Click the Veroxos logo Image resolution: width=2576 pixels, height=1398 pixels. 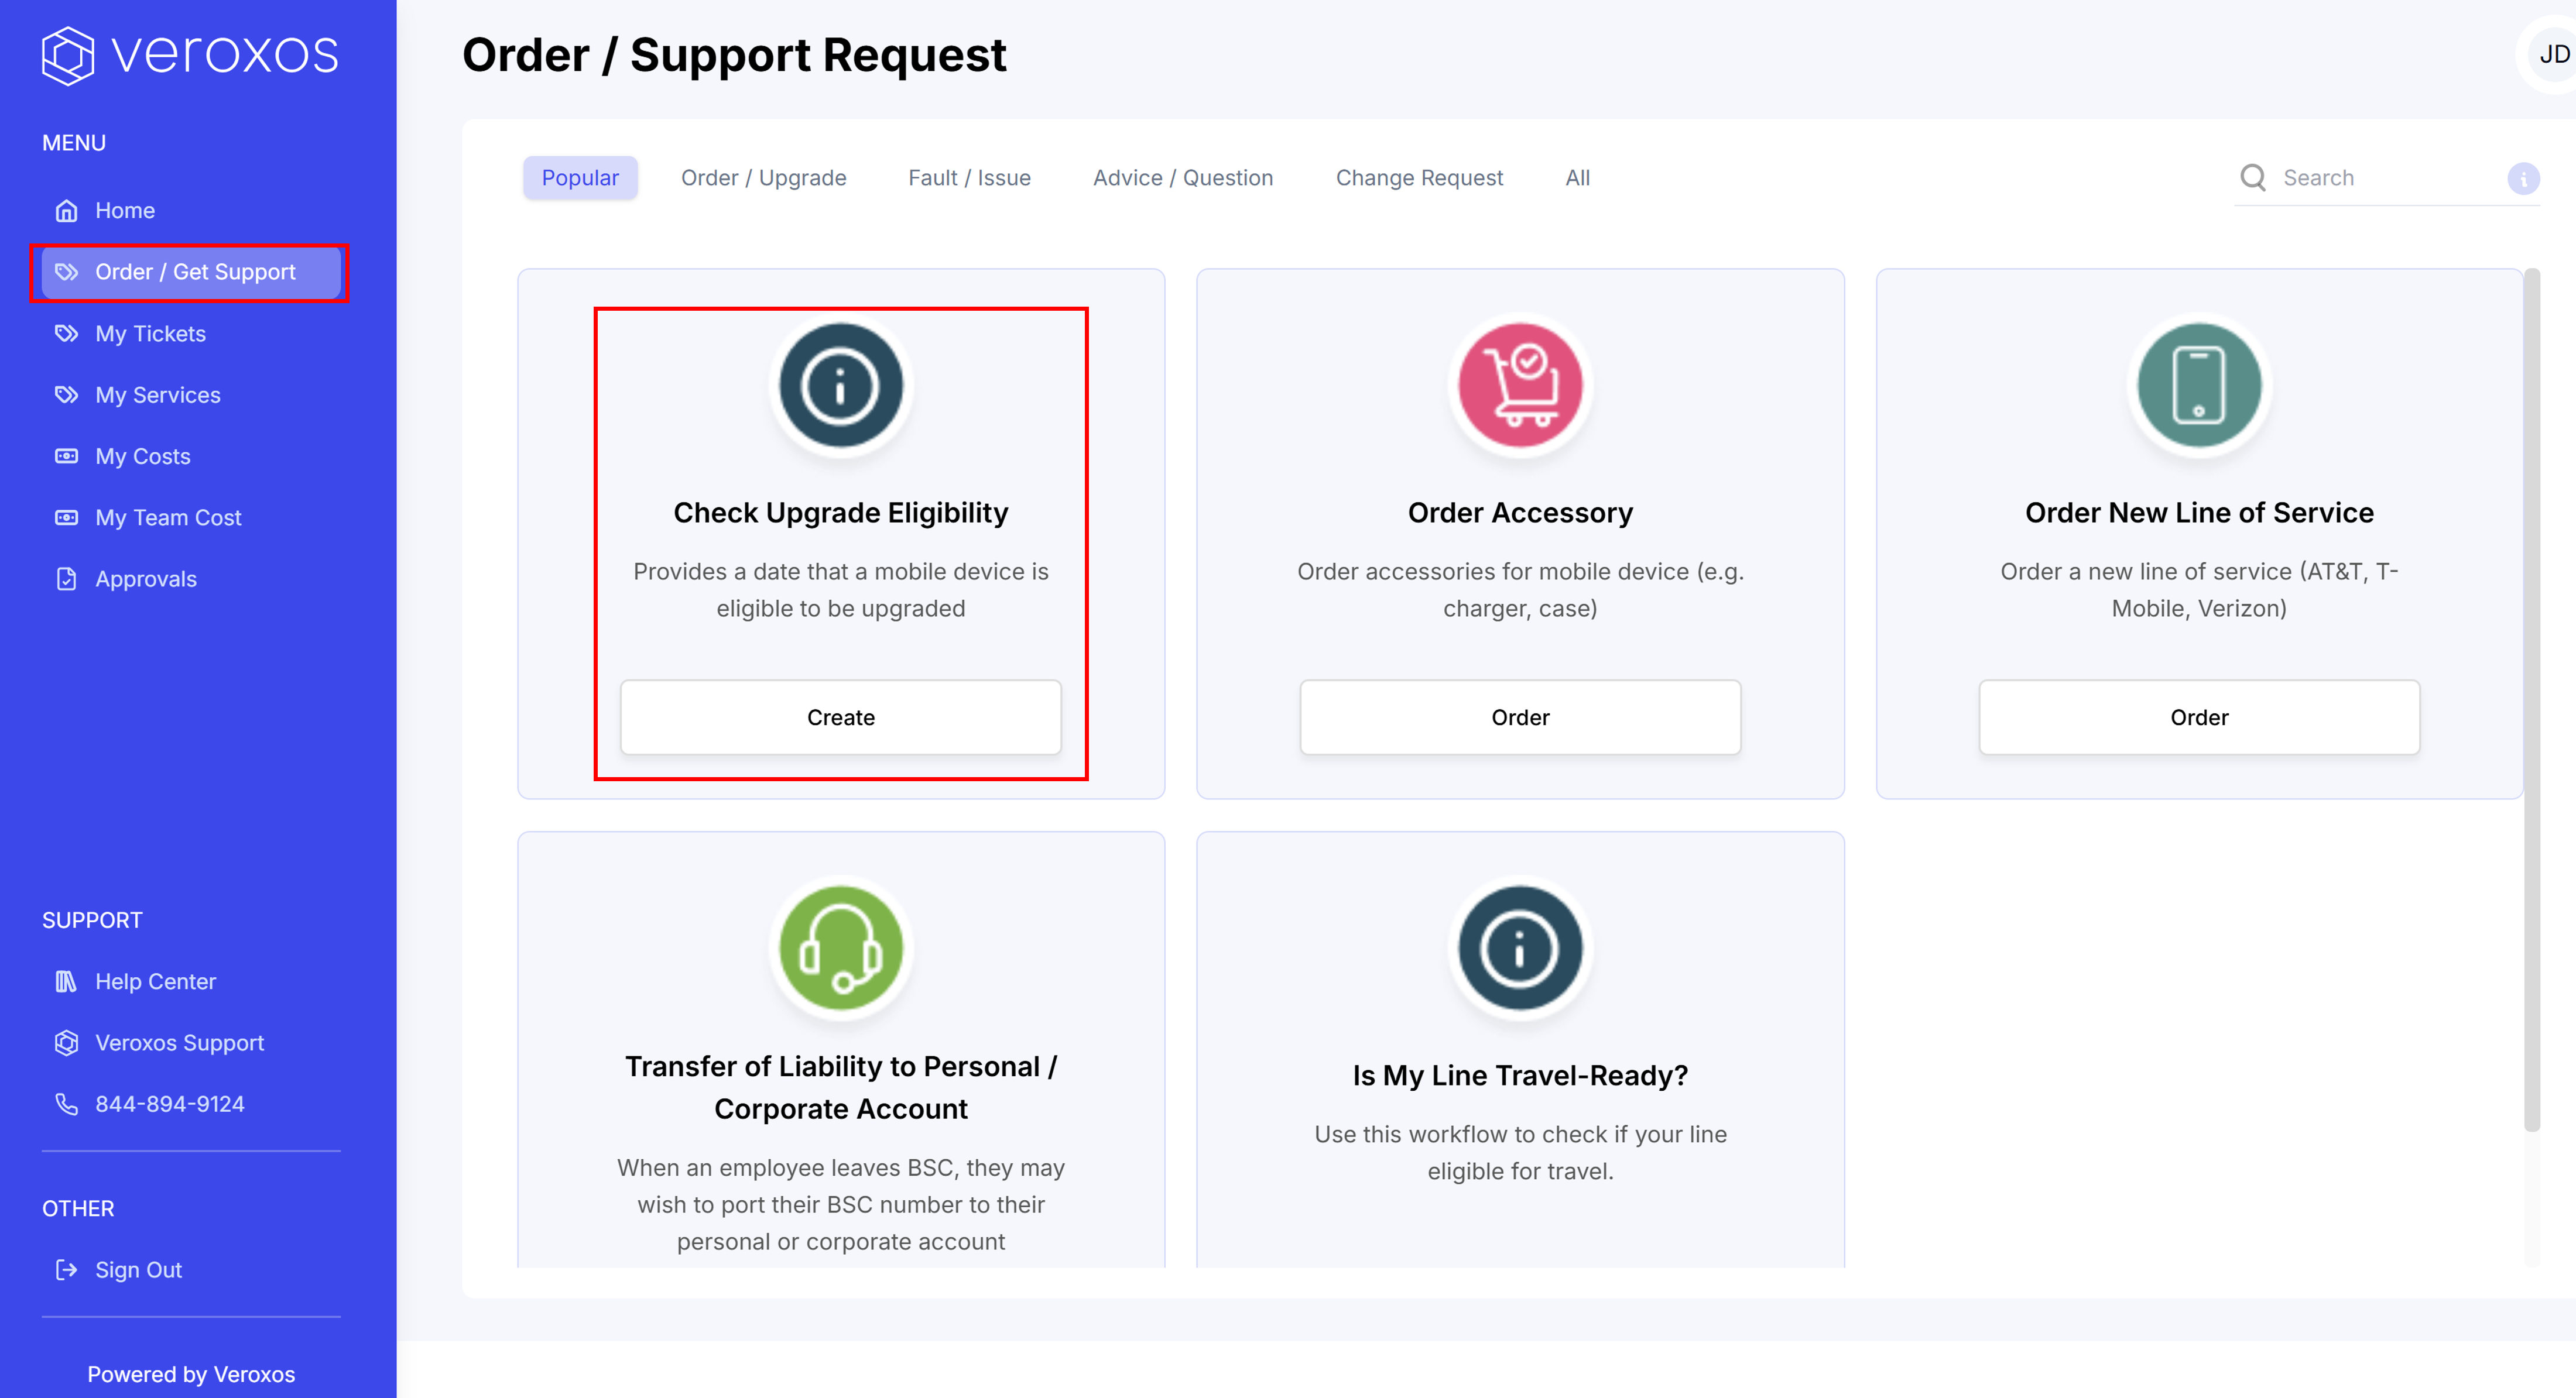click(190, 54)
